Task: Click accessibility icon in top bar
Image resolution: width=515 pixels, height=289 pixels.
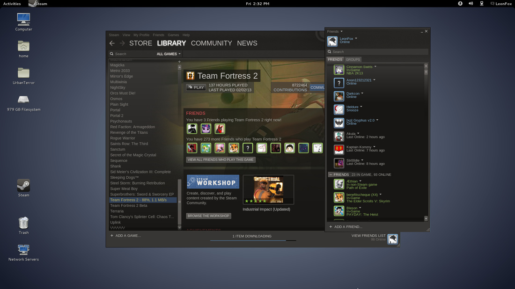Action: click(460, 4)
